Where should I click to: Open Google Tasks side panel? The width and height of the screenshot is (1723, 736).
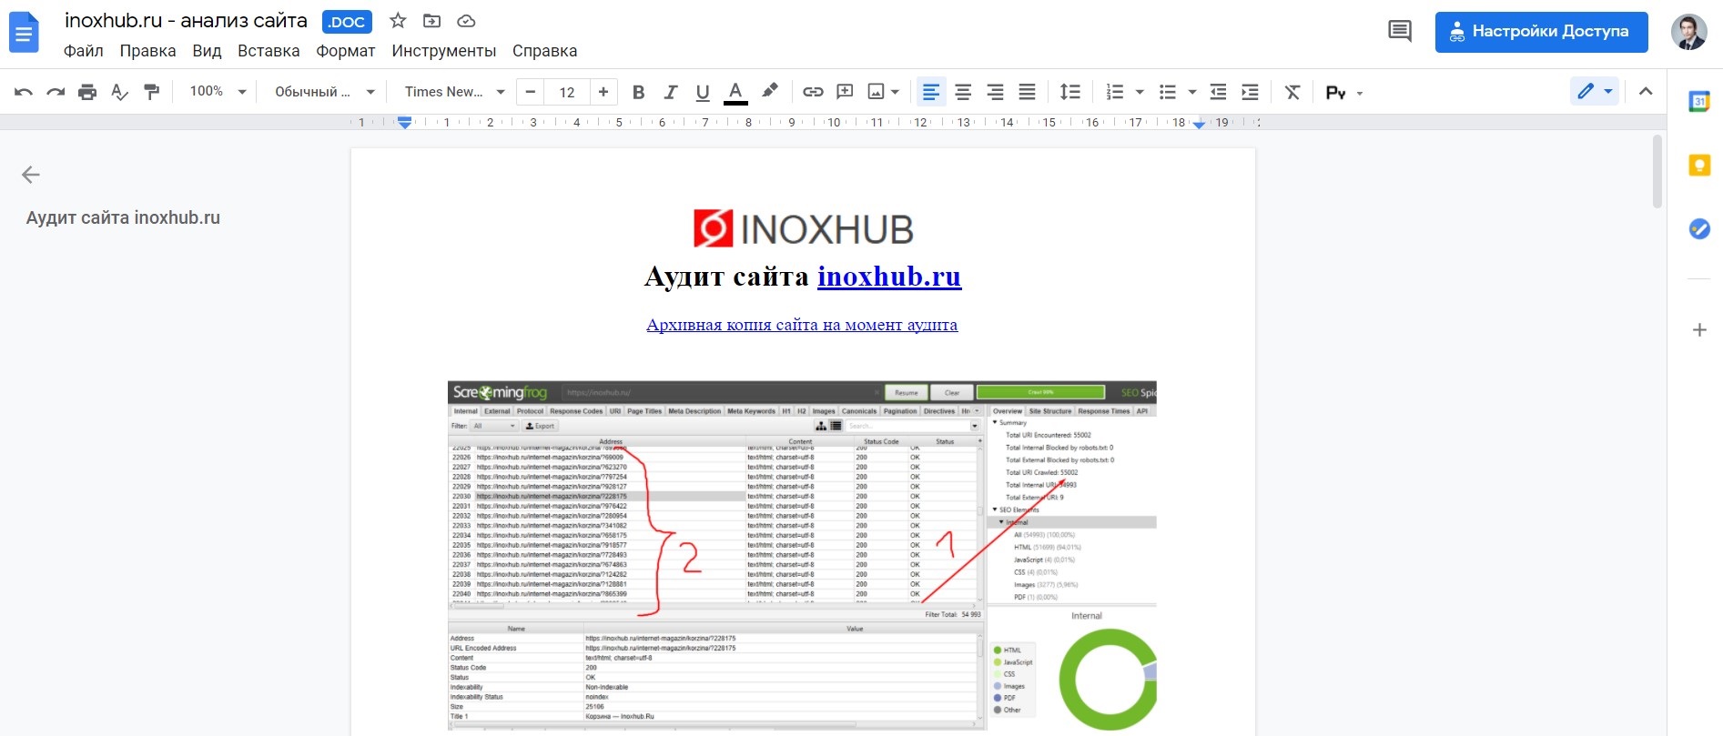click(x=1699, y=228)
